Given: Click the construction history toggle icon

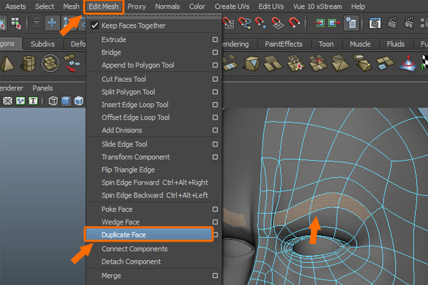Looking at the screenshot, I should pyautogui.click(x=351, y=24).
